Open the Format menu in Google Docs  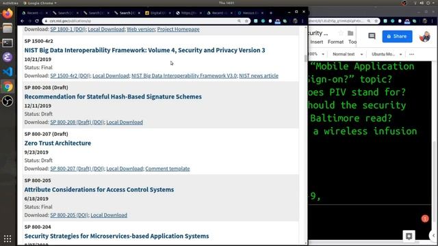click(335, 42)
